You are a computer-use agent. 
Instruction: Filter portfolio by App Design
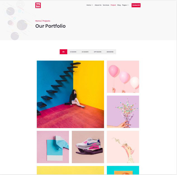[x=98, y=52]
